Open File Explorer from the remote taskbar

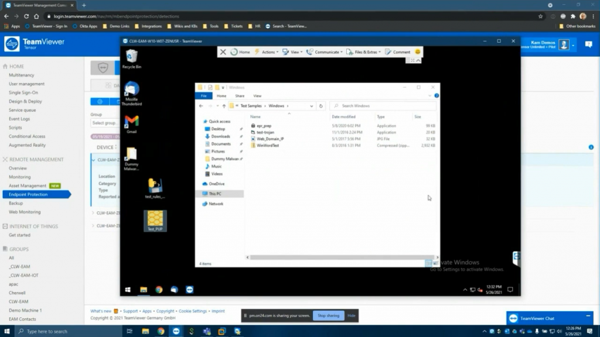(x=144, y=290)
